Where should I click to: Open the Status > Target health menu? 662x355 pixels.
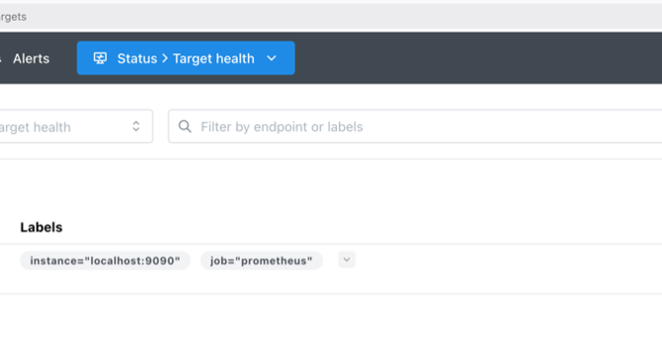[x=186, y=58]
